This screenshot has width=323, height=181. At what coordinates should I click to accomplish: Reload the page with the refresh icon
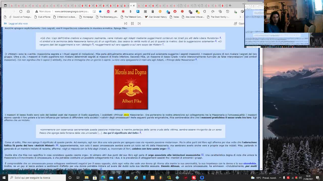click(21, 11)
